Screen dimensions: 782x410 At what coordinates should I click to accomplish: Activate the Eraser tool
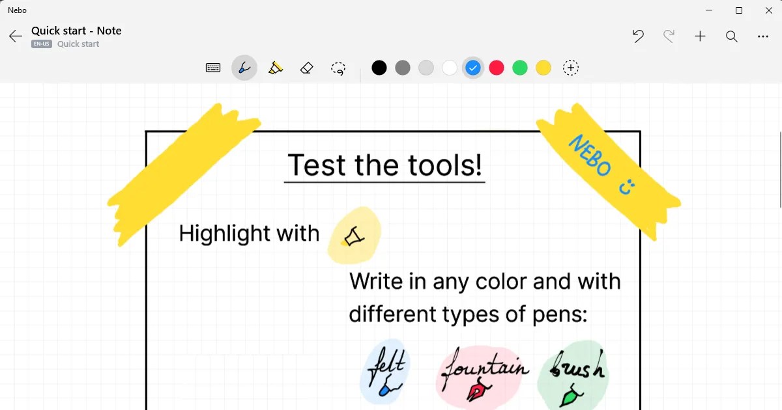click(307, 68)
